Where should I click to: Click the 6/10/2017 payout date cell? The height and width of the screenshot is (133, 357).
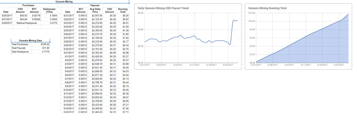[67, 90]
